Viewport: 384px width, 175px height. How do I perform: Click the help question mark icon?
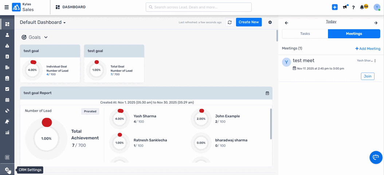[x=353, y=7]
